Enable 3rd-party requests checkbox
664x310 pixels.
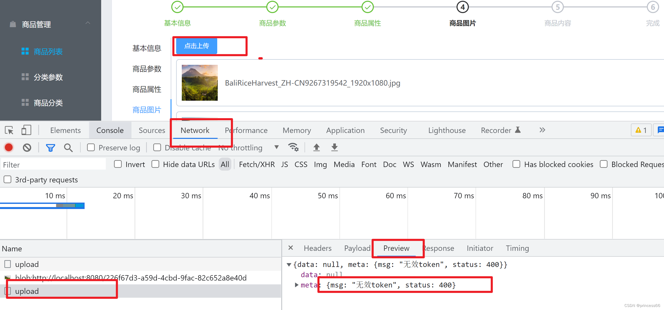(x=7, y=179)
